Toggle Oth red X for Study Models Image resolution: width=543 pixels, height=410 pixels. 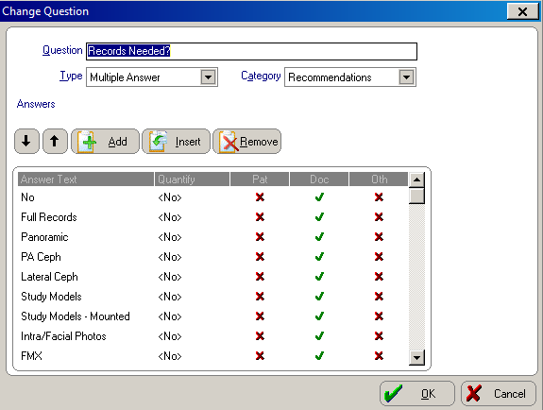(x=379, y=297)
